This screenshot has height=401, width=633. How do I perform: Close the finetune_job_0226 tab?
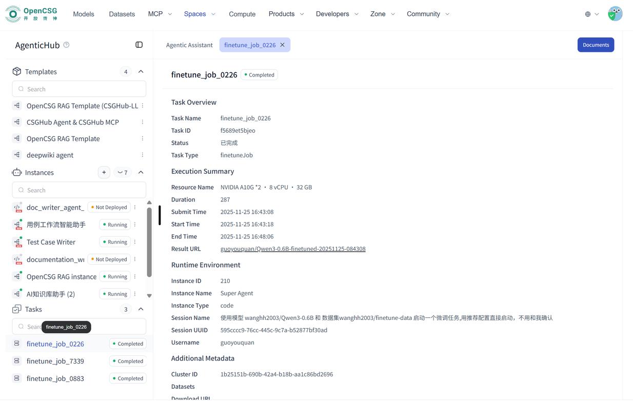click(282, 45)
